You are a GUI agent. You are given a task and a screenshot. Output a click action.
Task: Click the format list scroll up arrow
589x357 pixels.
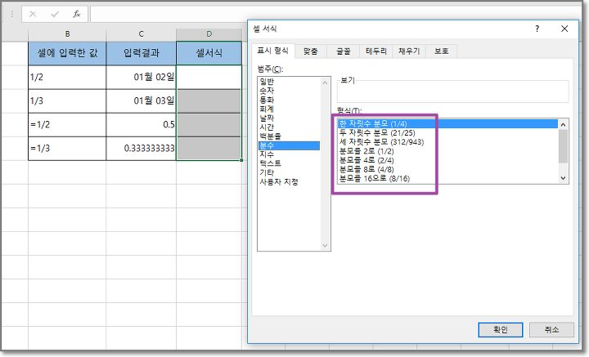563,124
